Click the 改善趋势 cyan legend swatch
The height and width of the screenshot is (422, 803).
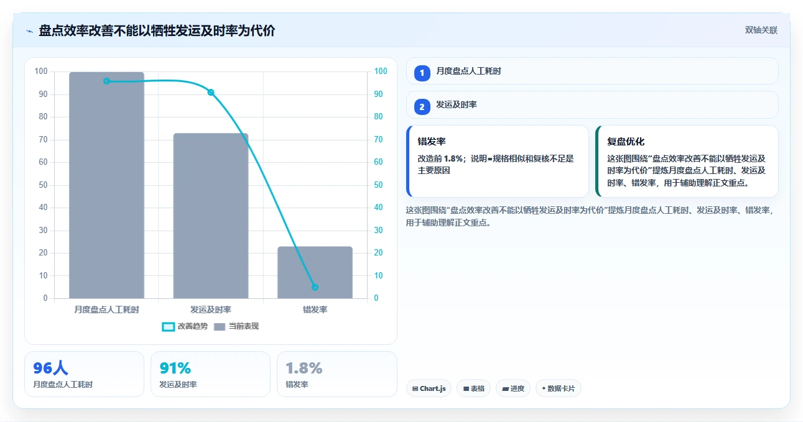click(168, 326)
